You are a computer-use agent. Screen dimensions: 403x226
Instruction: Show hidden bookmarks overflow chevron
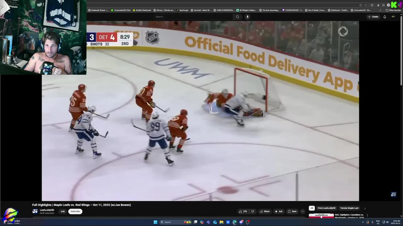click(380, 10)
